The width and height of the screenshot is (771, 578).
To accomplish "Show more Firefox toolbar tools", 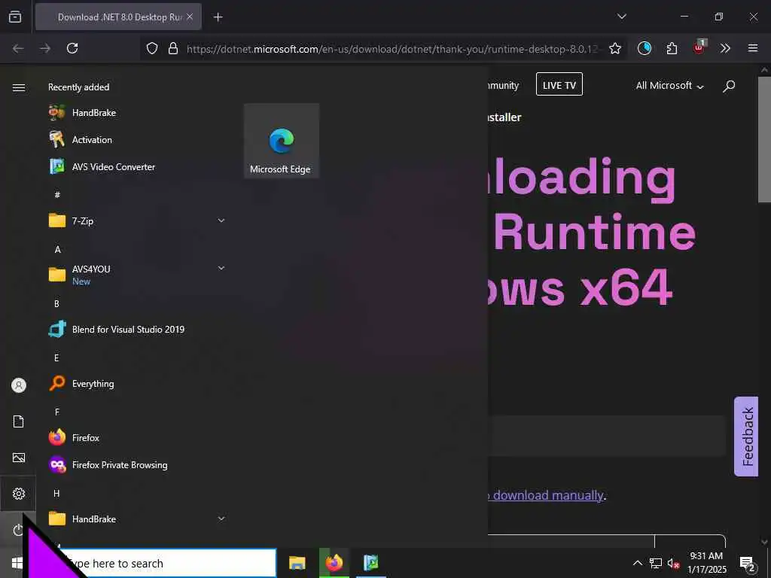I will [x=725, y=48].
